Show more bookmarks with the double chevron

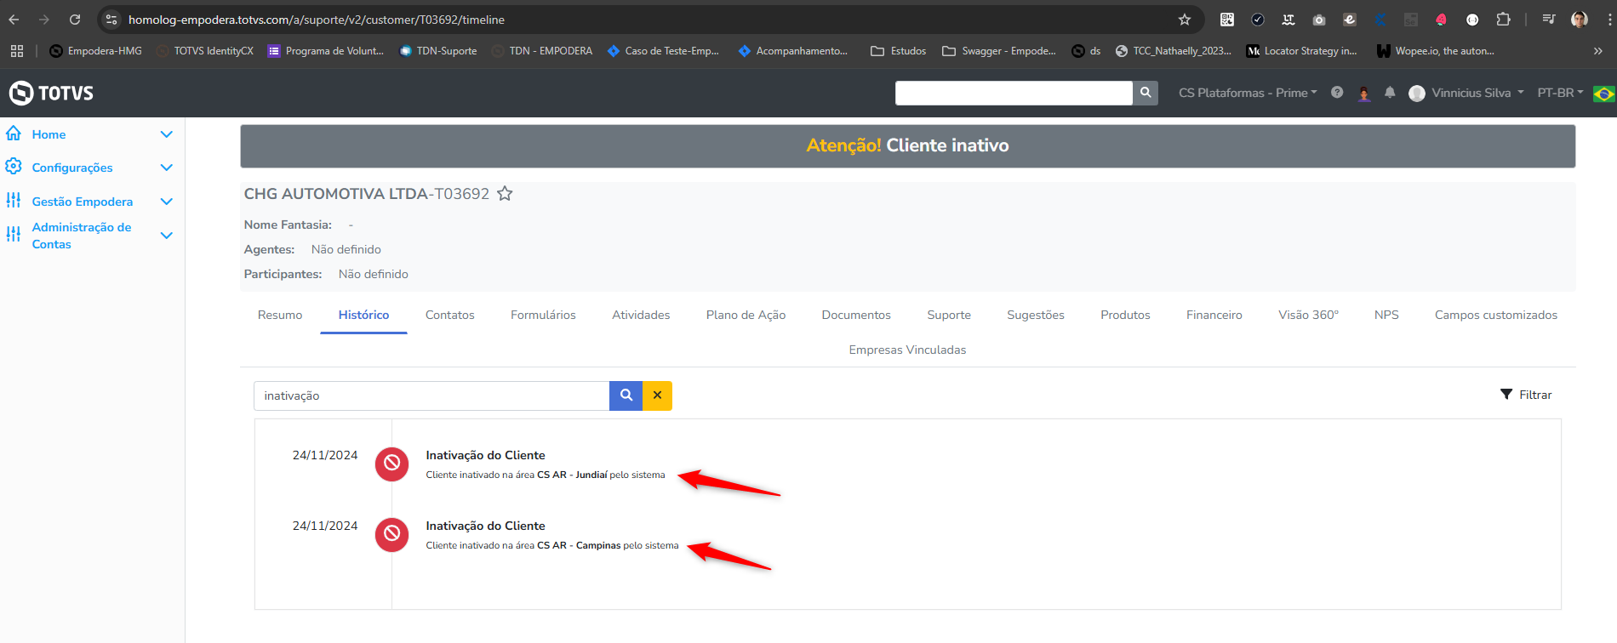pos(1597,51)
